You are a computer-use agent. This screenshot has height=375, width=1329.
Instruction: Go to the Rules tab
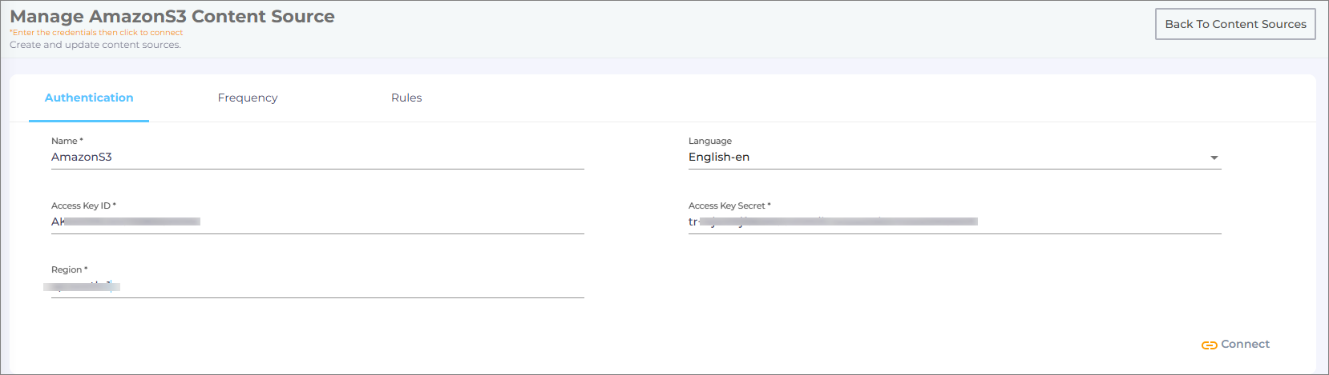[x=406, y=98]
